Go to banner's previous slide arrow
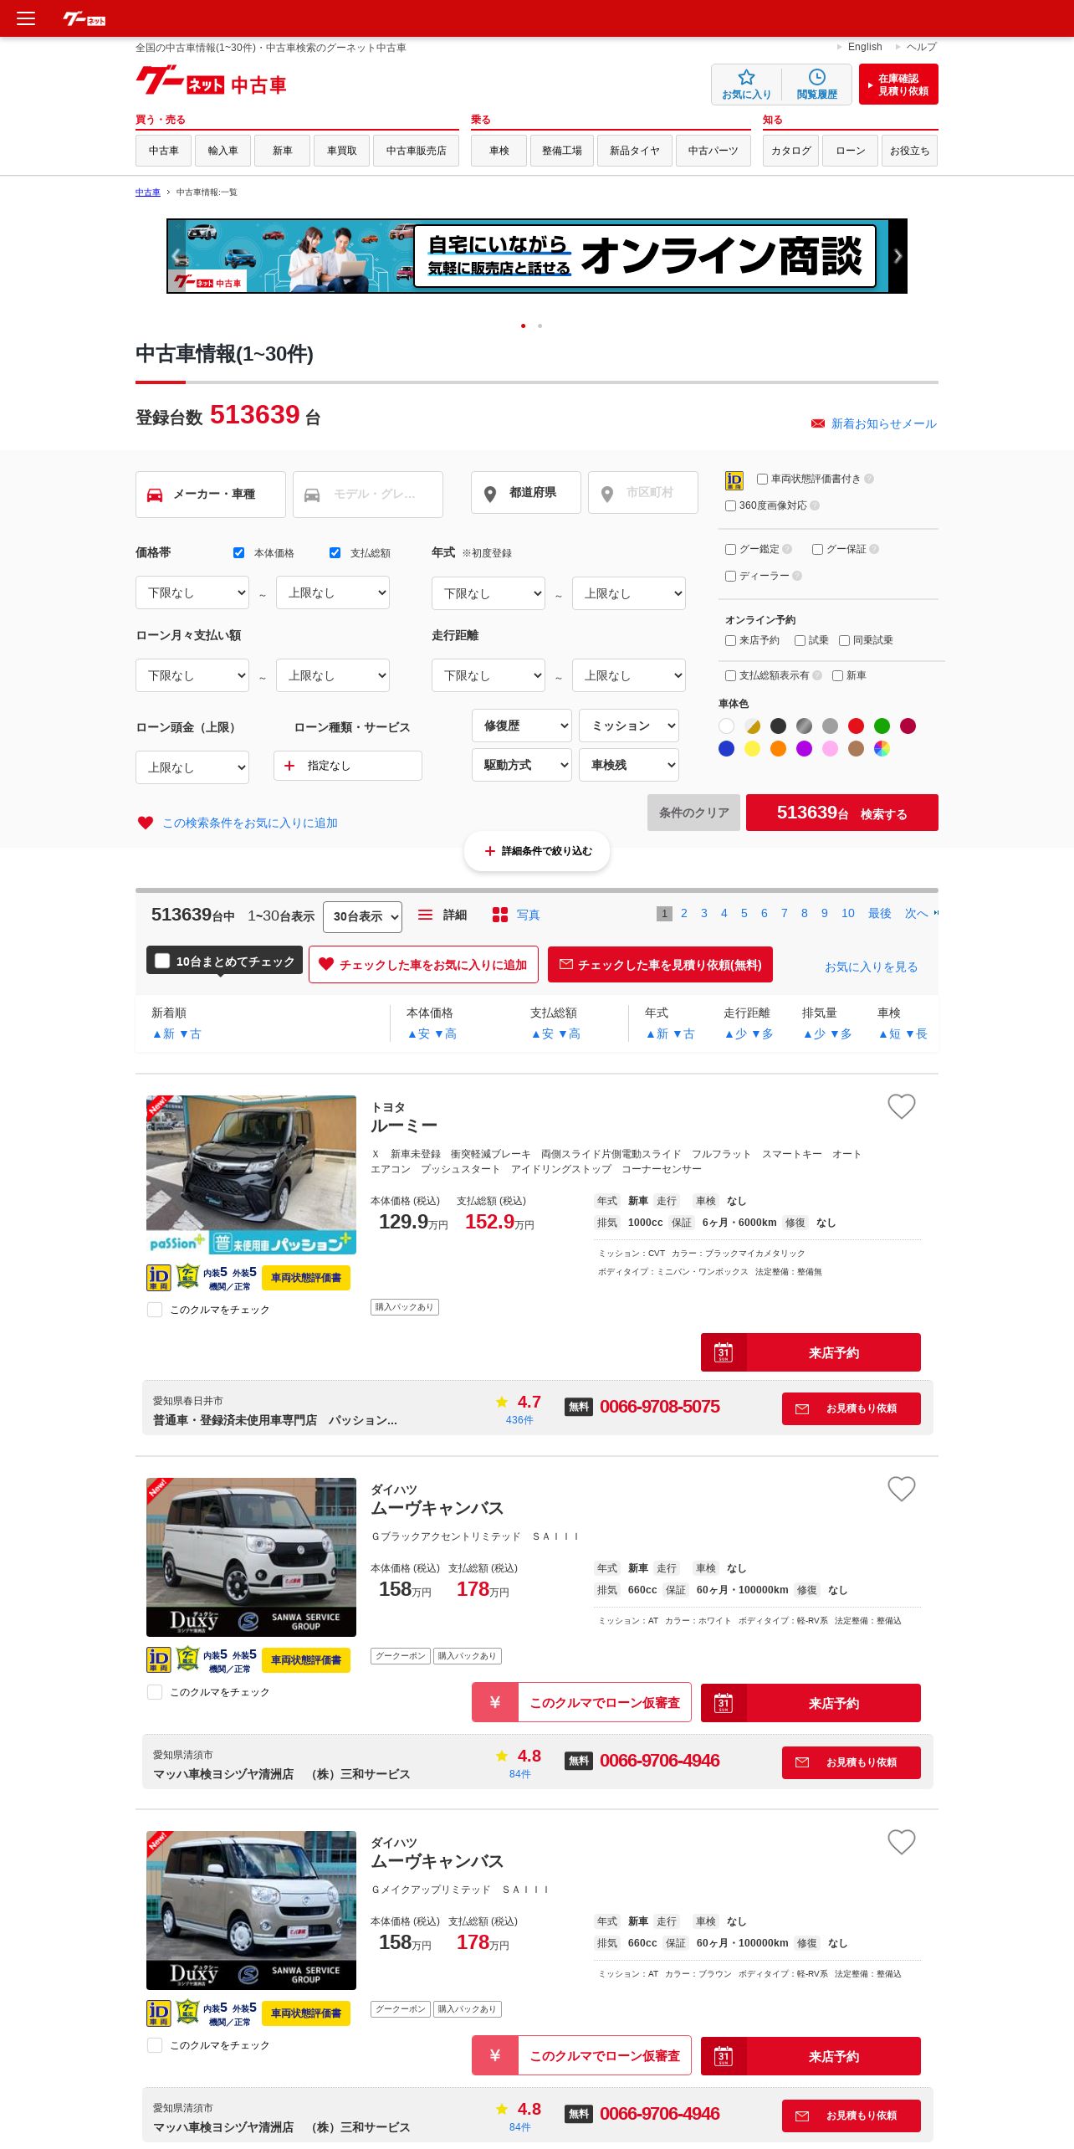Viewport: 1074px width, 2149px height. (176, 256)
